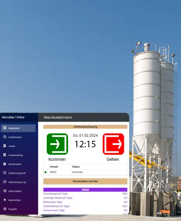Click the 0,0 value for sonstiger Anspruch

[125, 198]
